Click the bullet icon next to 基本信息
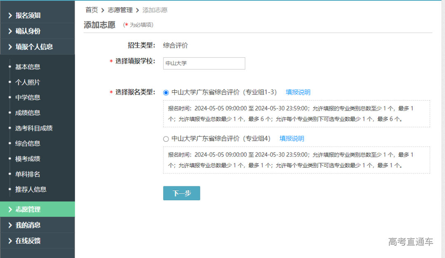 10,67
